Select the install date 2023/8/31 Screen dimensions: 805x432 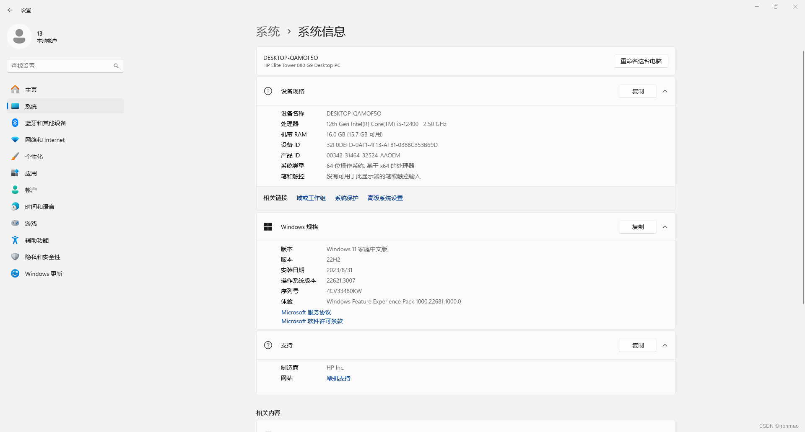click(x=340, y=270)
